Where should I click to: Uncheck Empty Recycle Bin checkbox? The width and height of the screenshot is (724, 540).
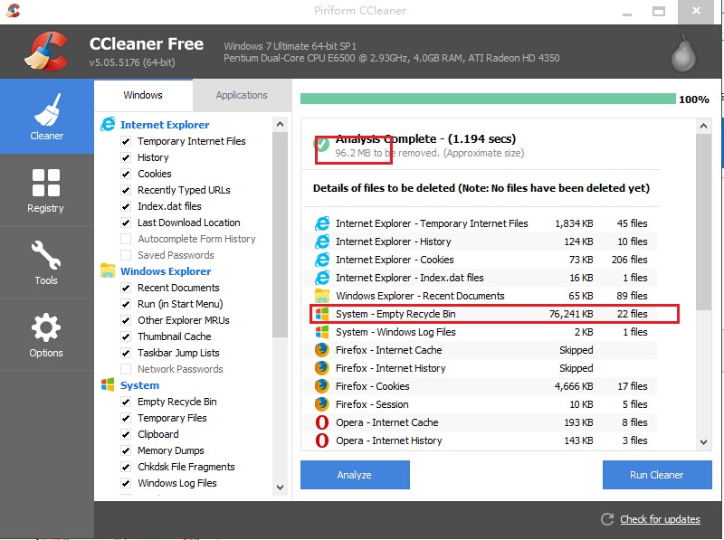126,402
